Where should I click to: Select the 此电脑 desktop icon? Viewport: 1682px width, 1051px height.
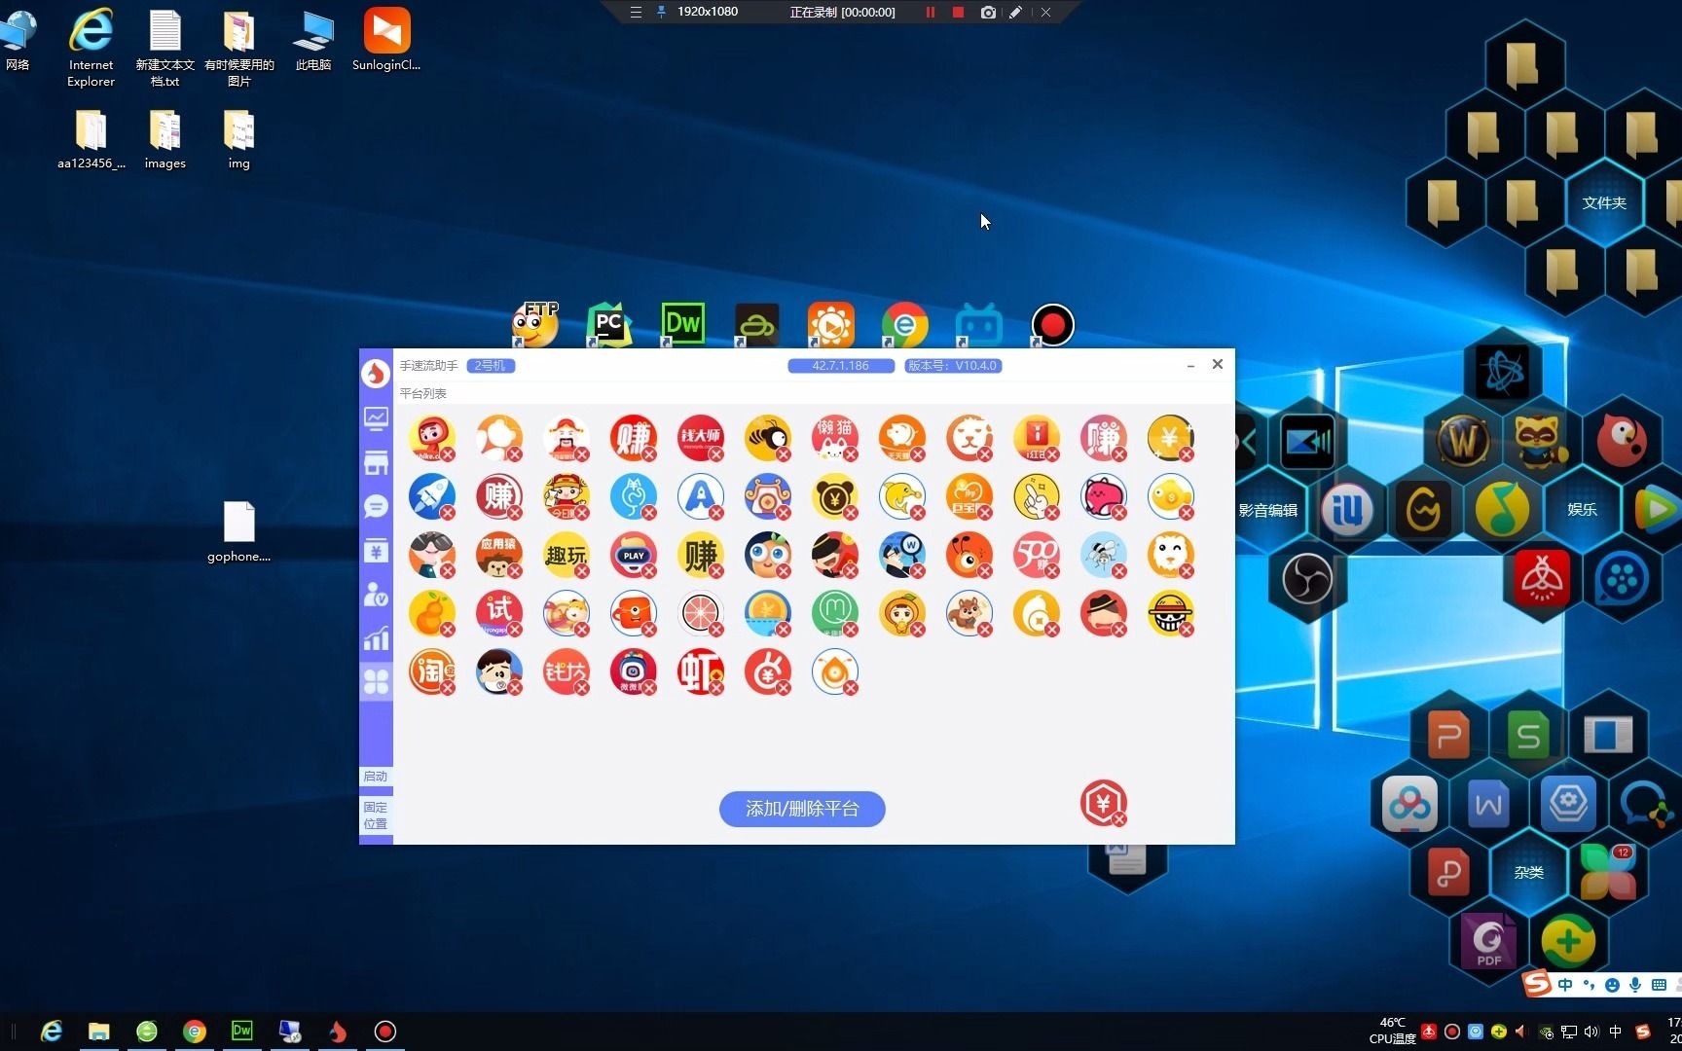313,39
